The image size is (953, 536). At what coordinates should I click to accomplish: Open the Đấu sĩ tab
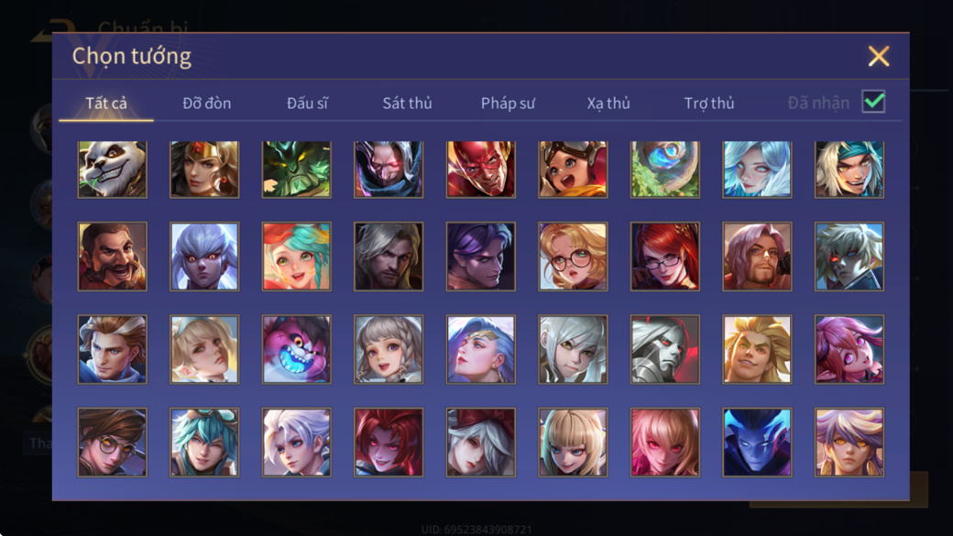(307, 104)
